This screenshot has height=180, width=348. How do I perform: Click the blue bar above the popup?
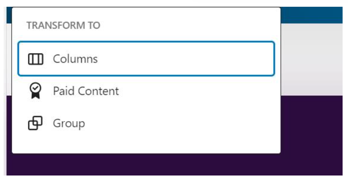(311, 14)
